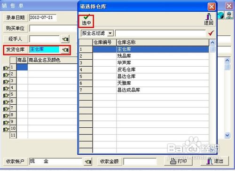Click the 购买单位 label button
The width and height of the screenshot is (235, 171).
16,28
